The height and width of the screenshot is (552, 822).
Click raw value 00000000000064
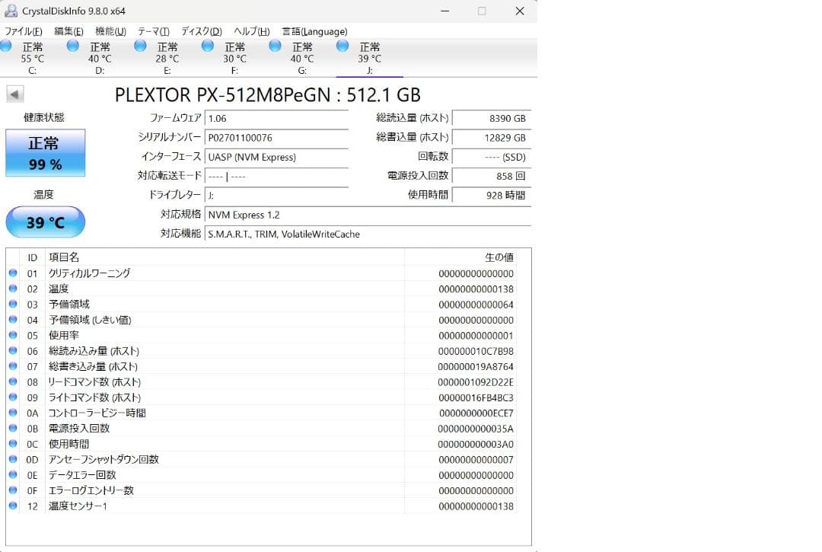476,305
